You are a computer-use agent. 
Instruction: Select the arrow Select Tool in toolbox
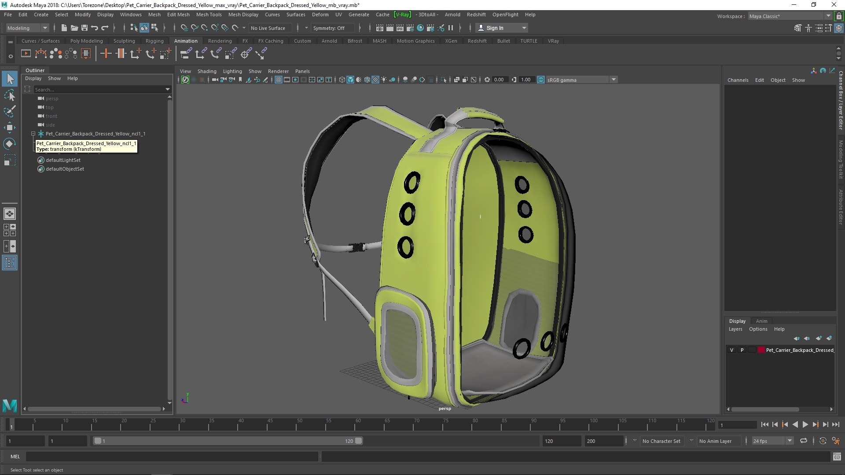(10, 79)
